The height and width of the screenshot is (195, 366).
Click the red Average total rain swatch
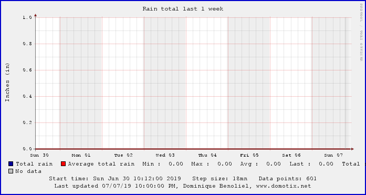[x=63, y=163]
